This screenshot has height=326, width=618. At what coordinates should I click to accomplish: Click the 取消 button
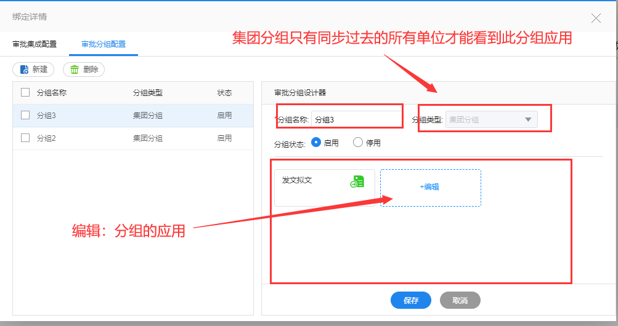460,300
